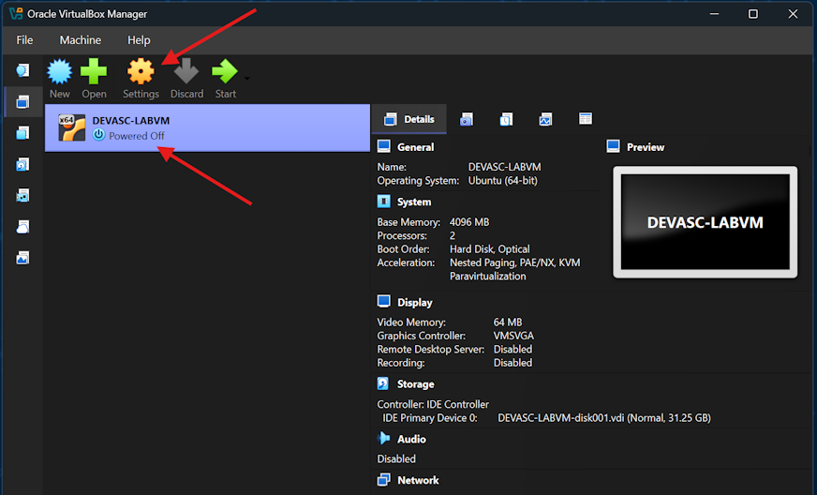
Task: Click the Audio section speaker icon
Action: click(383, 438)
